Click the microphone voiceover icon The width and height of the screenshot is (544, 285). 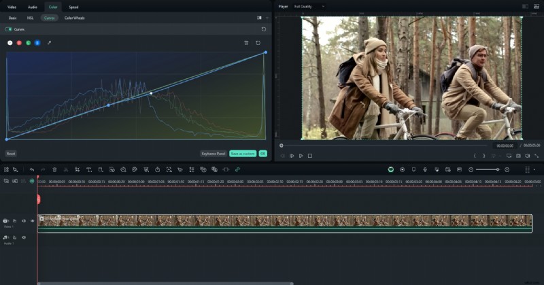point(425,169)
